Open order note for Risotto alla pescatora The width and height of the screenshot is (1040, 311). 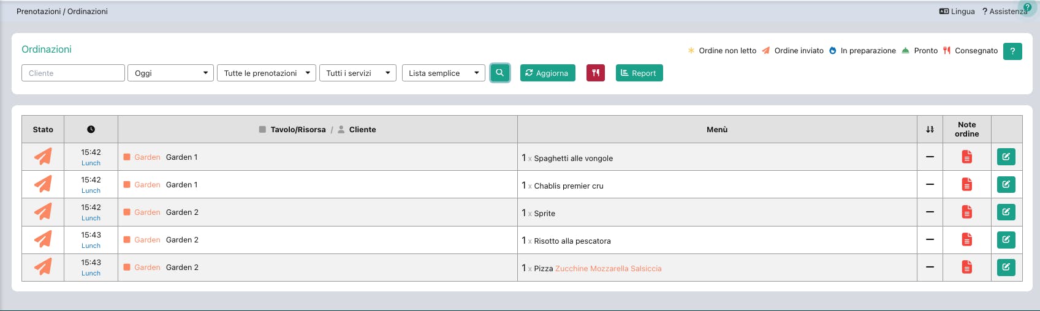click(x=966, y=240)
